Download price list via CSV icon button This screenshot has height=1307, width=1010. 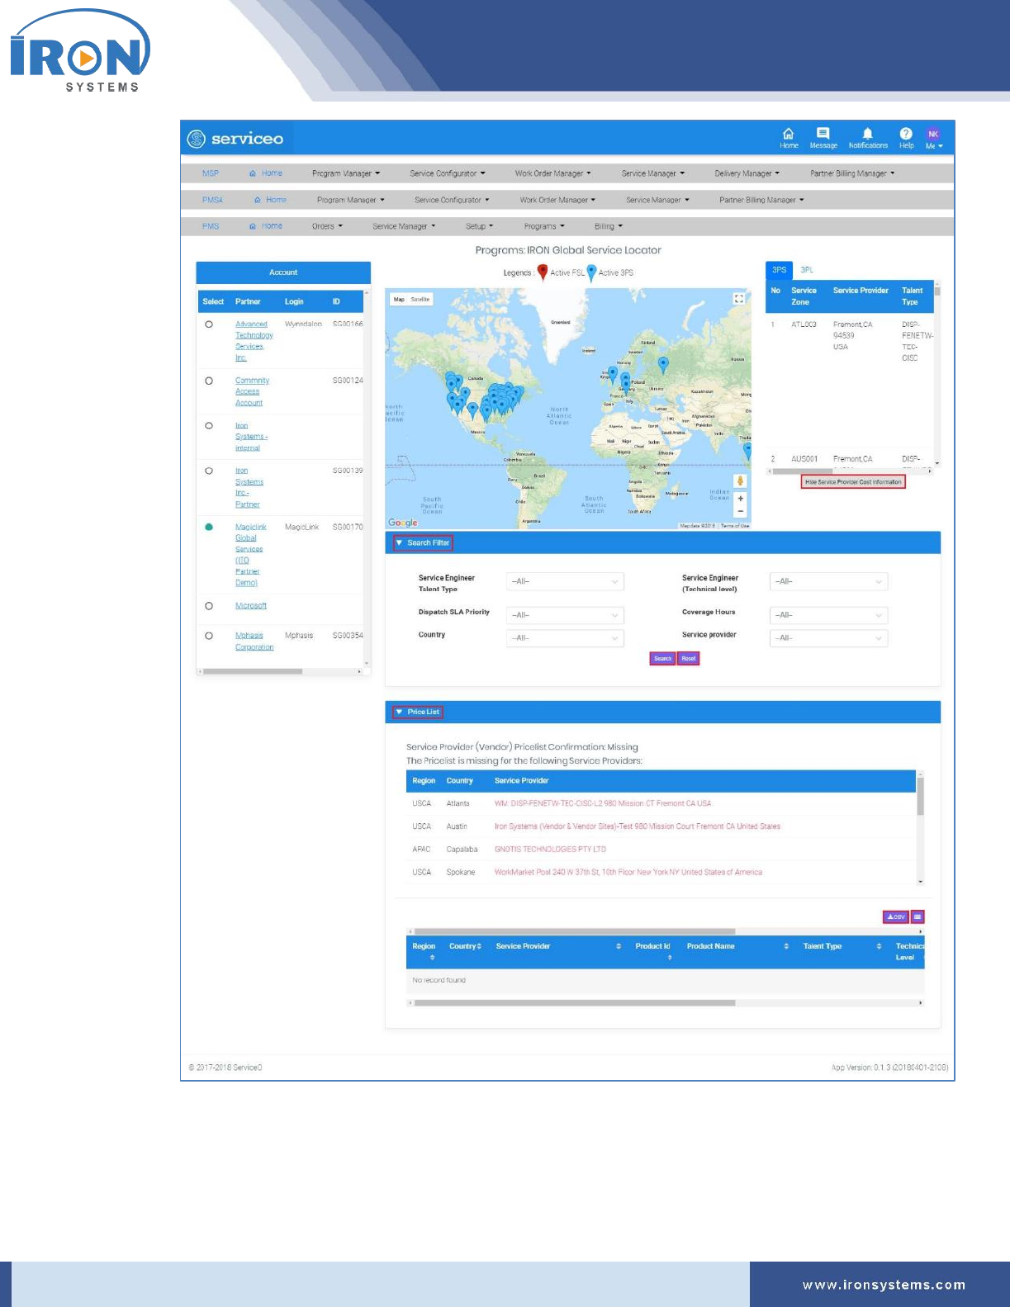tap(896, 916)
